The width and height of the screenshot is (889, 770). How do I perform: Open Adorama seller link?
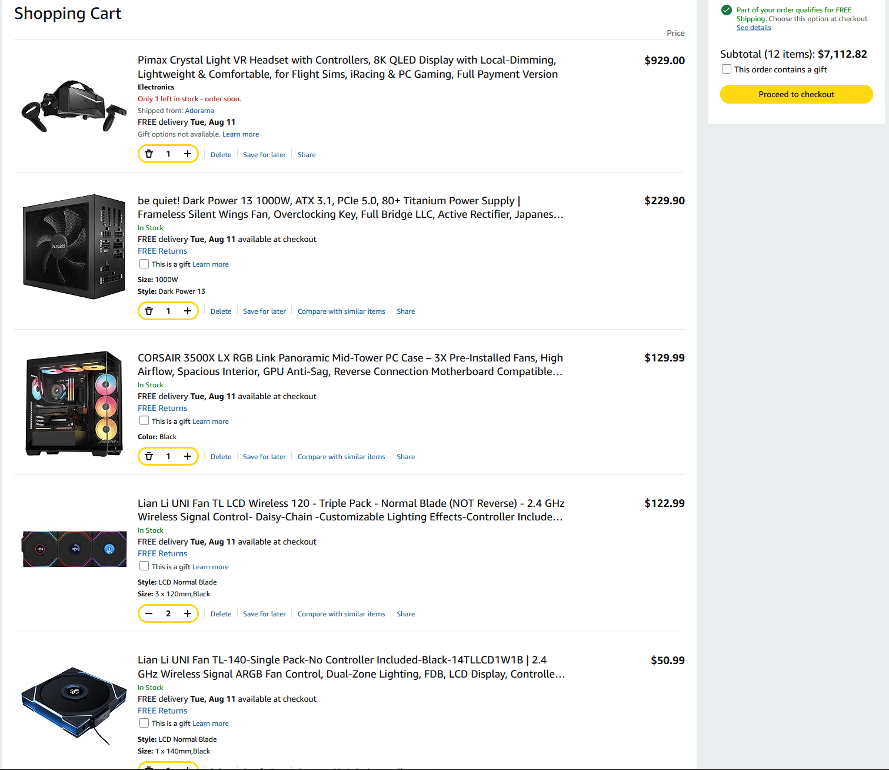pyautogui.click(x=199, y=111)
